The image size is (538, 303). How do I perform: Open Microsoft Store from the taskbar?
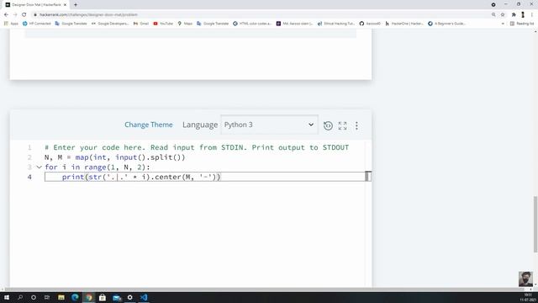(x=103, y=297)
